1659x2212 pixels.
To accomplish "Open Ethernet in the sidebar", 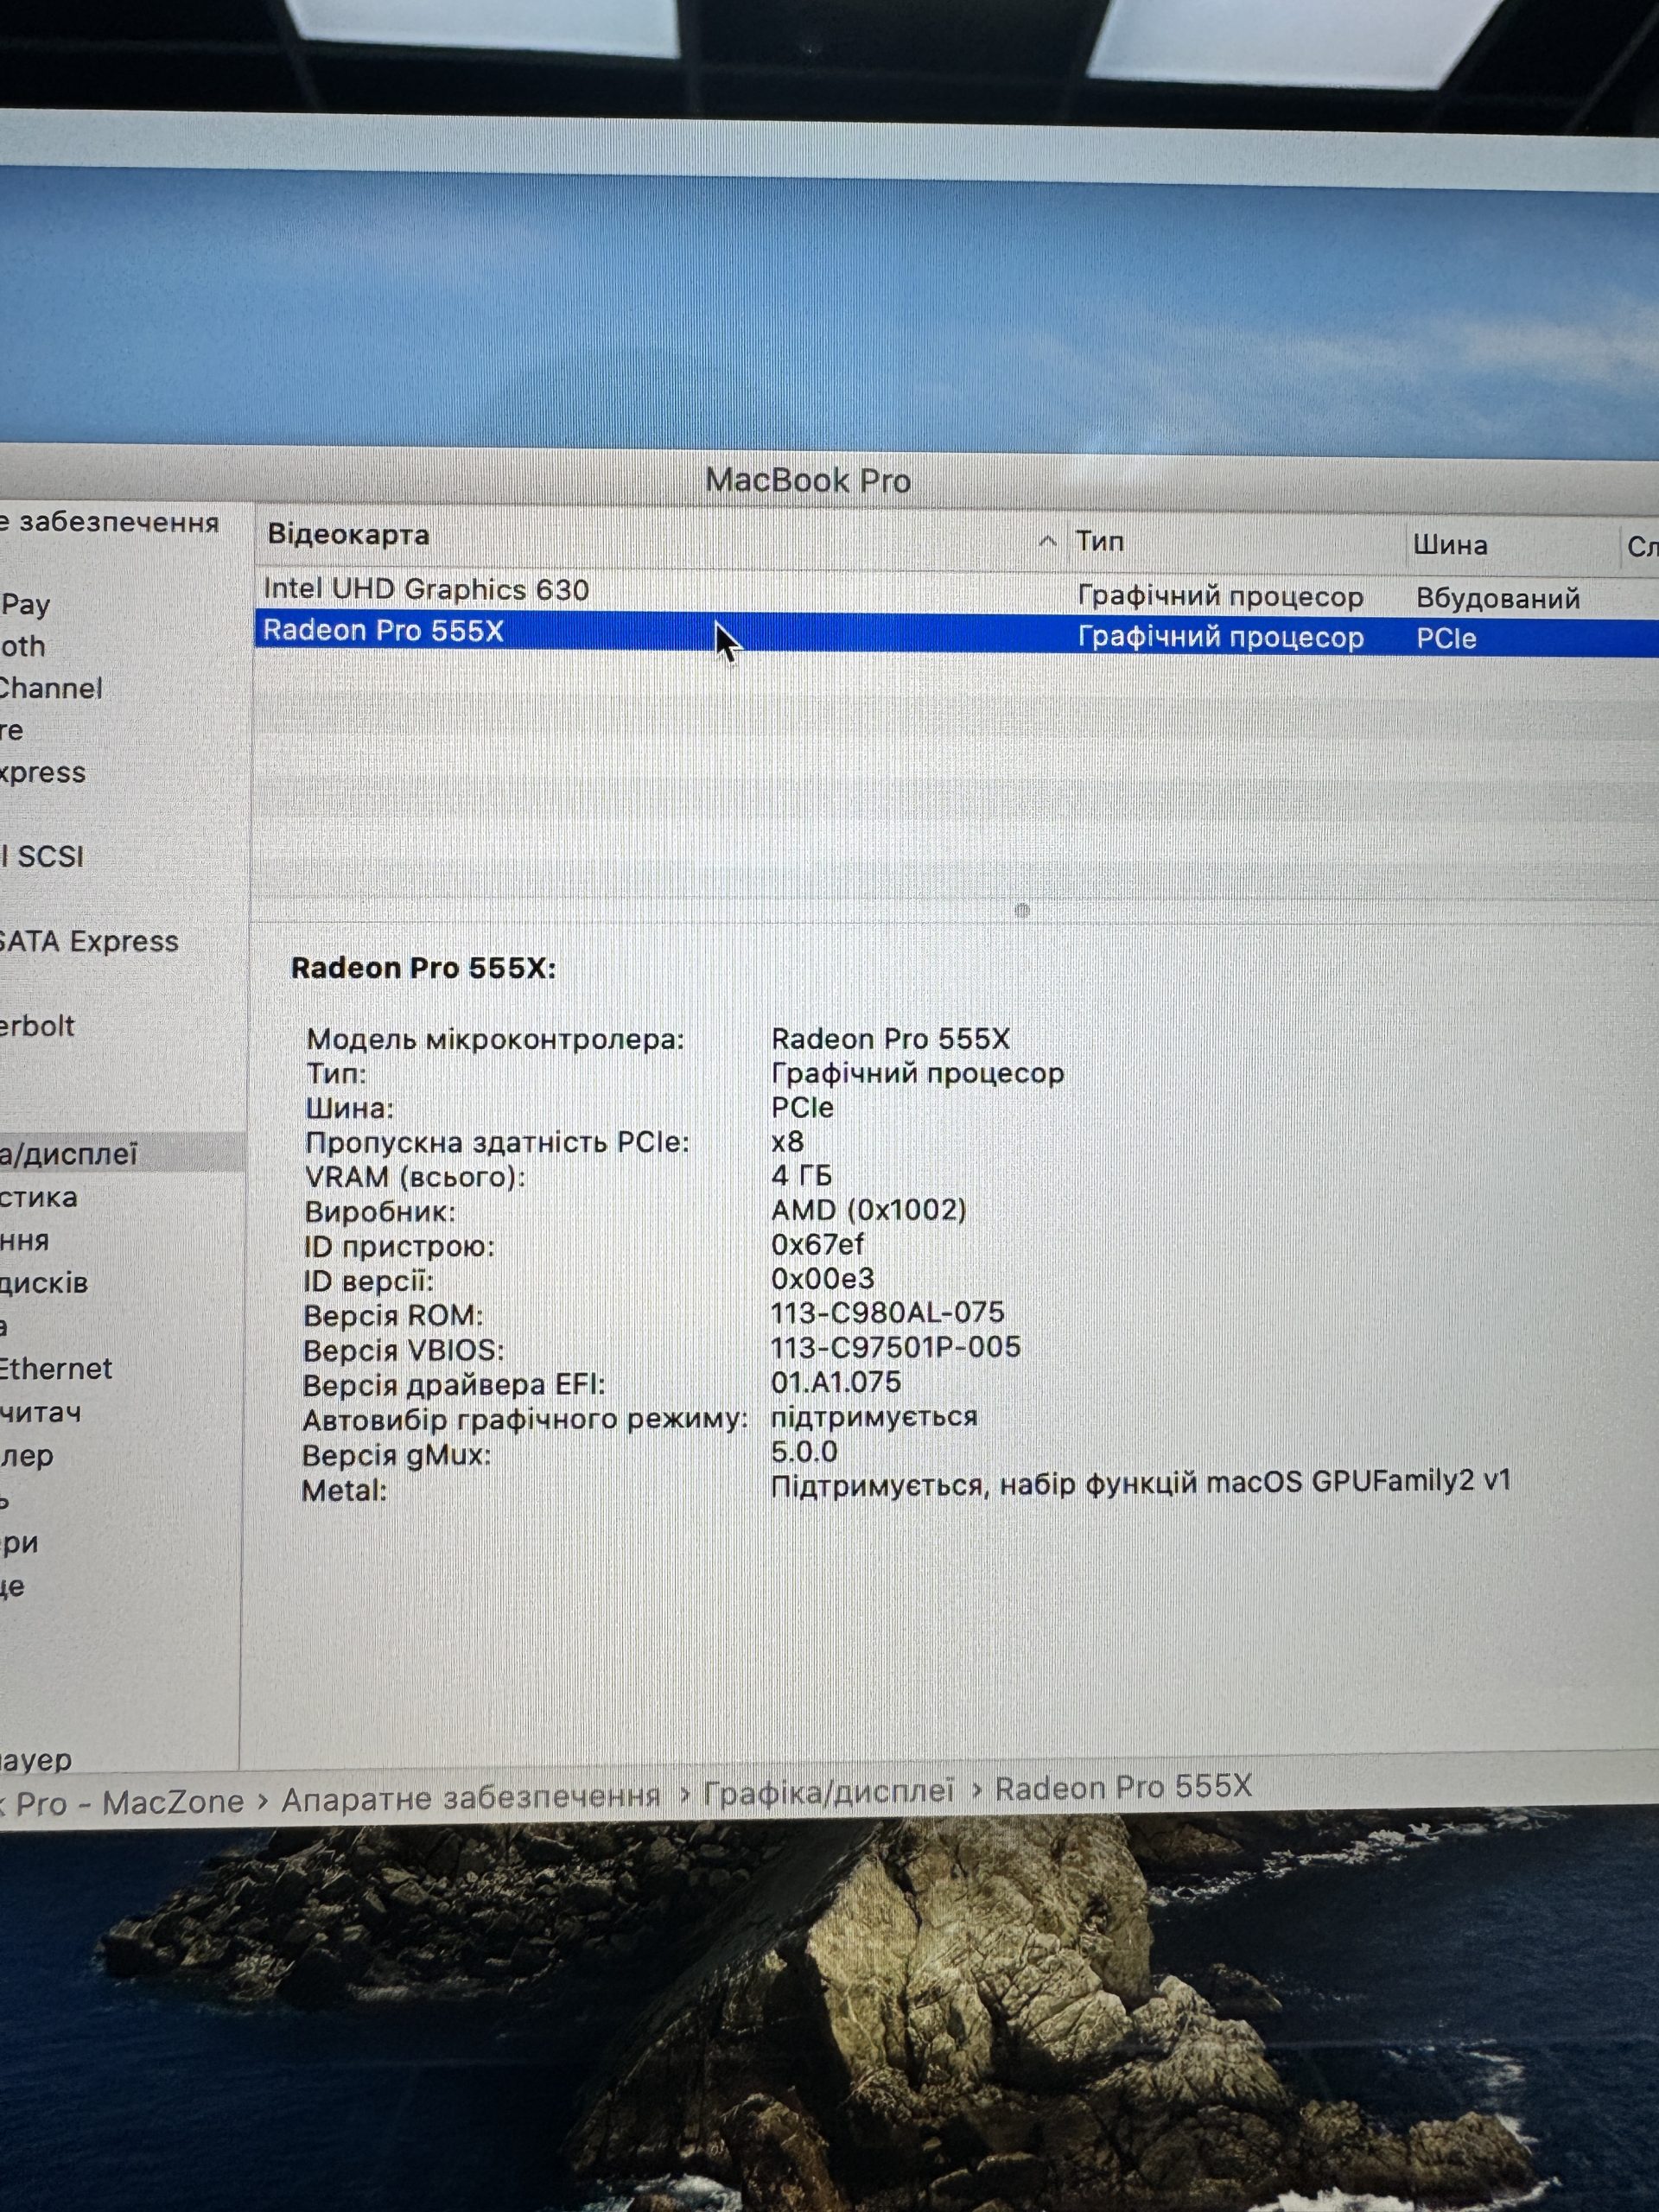I will pyautogui.click(x=56, y=1368).
